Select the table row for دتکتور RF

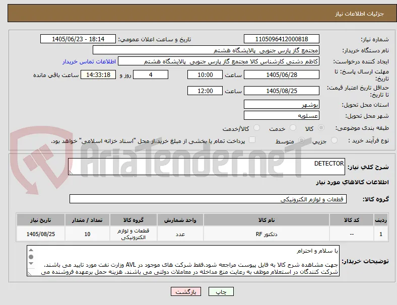(x=202, y=234)
